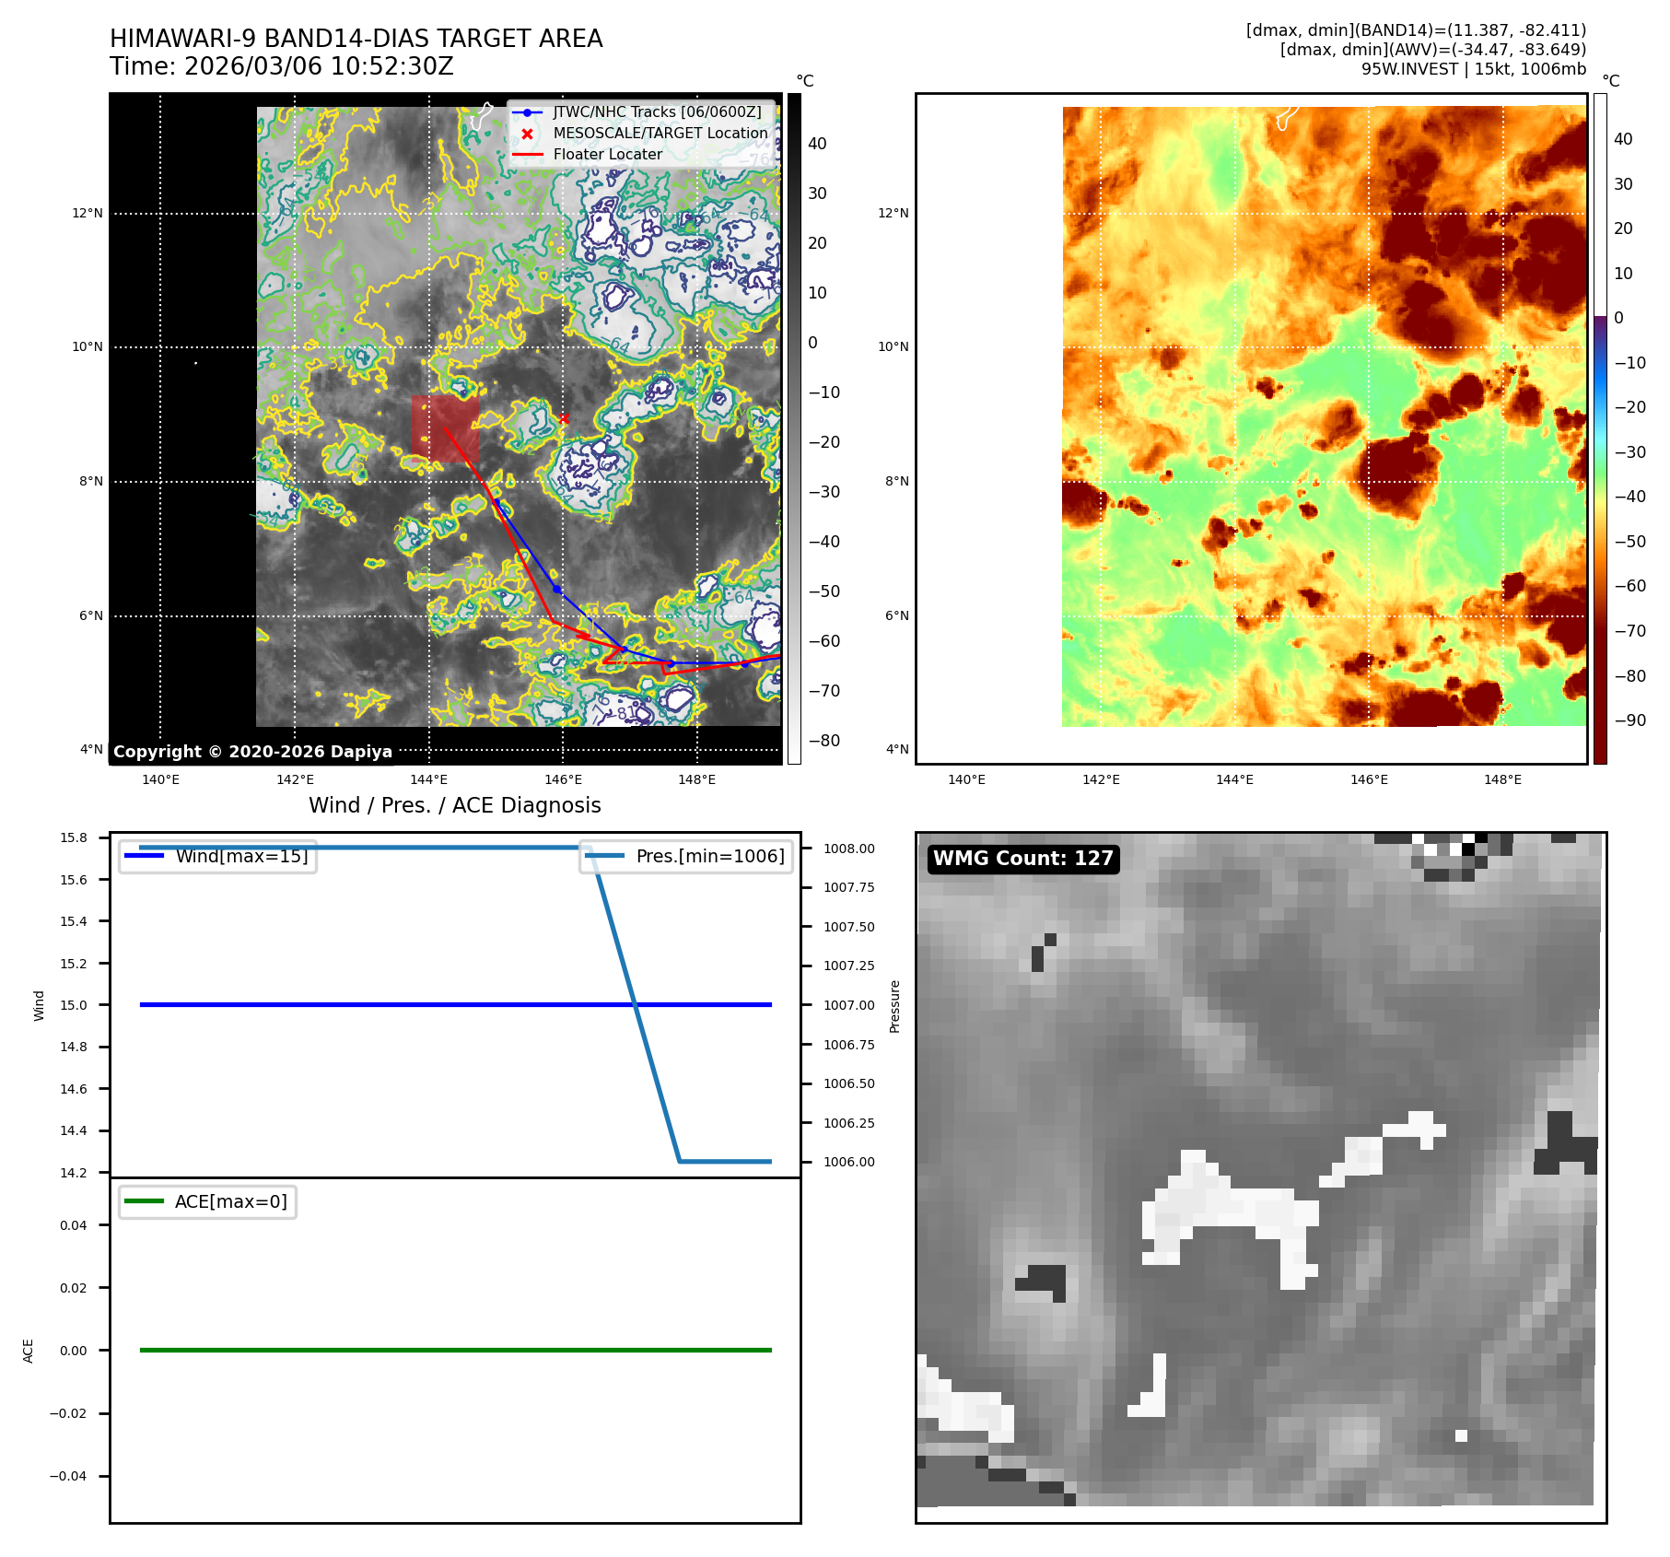
Task: Click the grayscale temperature colorbar beside the left map
Action: pyautogui.click(x=794, y=428)
